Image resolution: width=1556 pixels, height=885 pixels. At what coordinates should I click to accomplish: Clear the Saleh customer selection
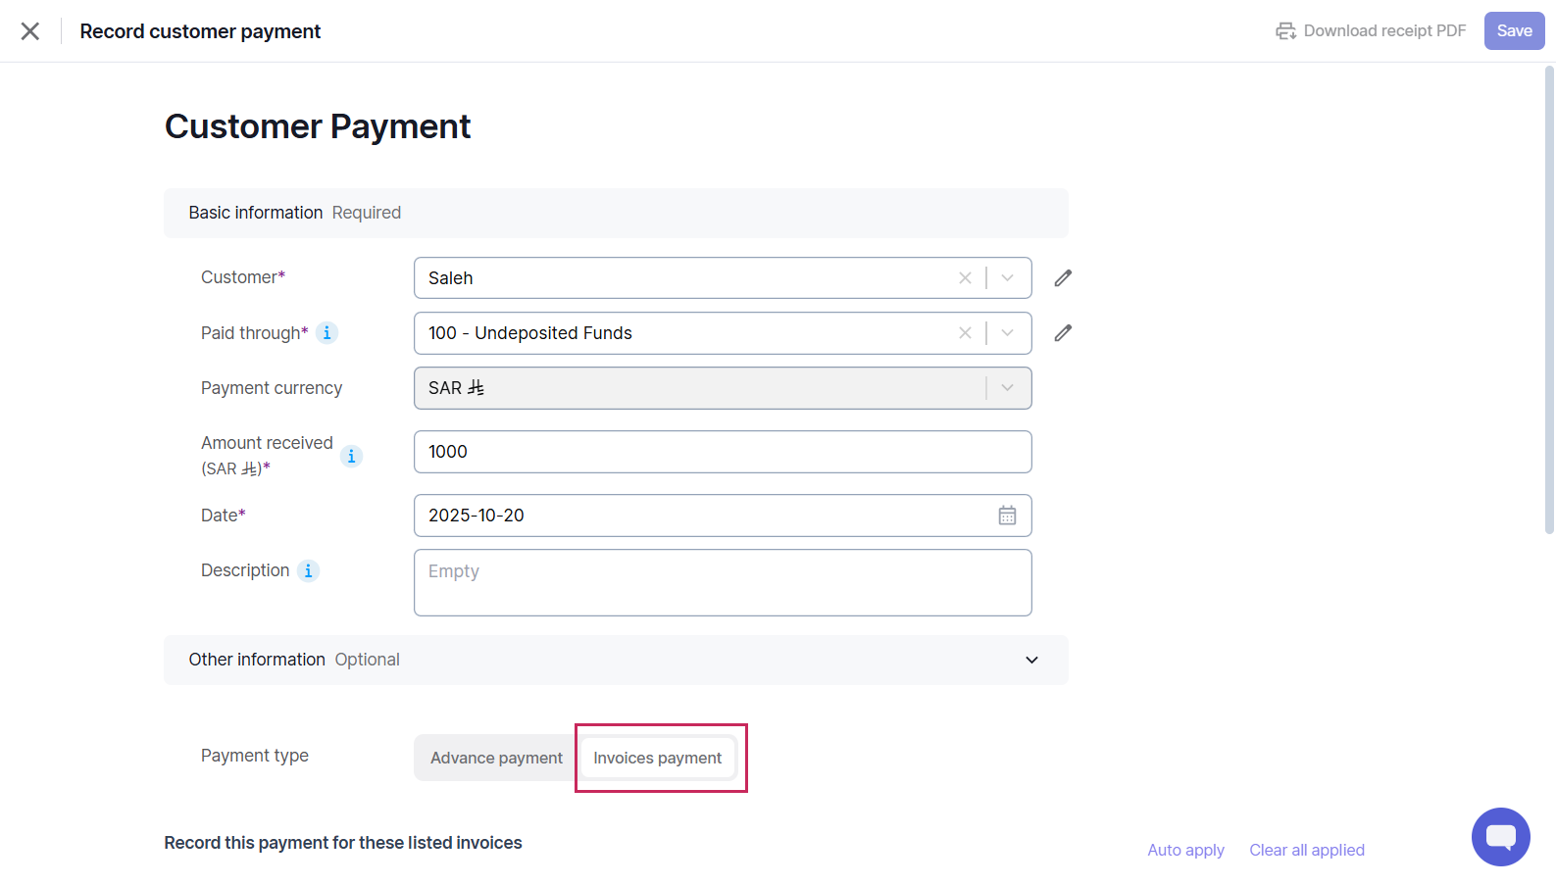[x=965, y=278]
